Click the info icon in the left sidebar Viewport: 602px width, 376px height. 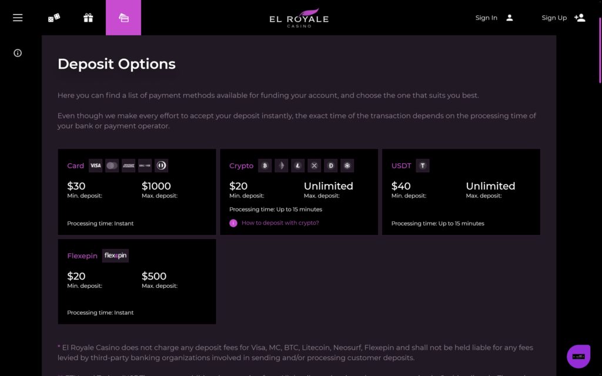coord(18,53)
